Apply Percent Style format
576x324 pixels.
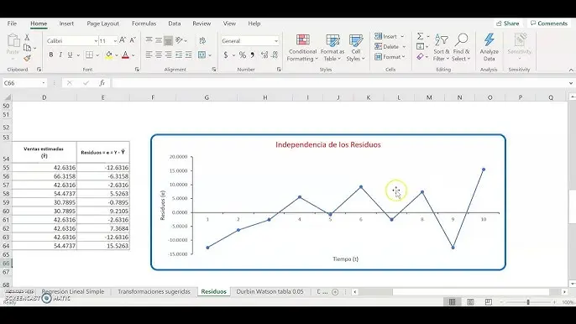(243, 55)
